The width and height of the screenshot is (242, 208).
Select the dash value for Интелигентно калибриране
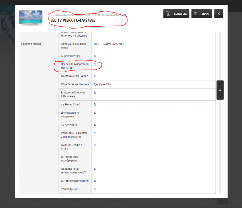point(94,157)
